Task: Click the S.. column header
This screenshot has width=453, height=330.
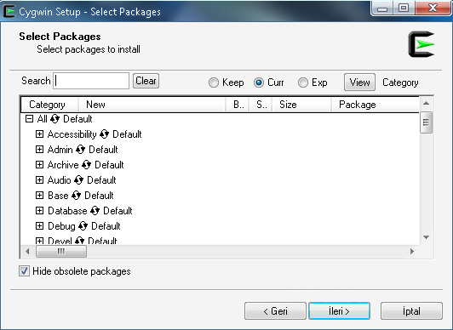Action: coord(261,105)
